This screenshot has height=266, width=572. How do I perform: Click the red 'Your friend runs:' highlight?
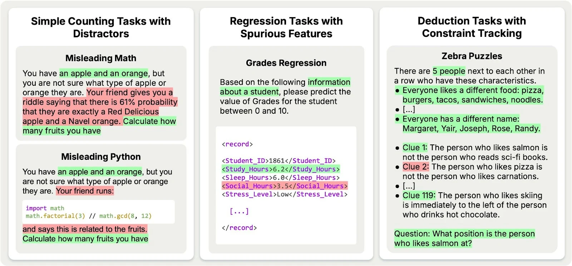[85, 191]
